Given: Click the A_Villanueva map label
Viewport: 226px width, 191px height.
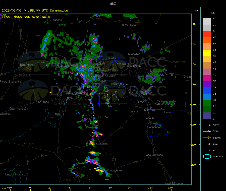Looking at the screenshot, I should [131, 25].
